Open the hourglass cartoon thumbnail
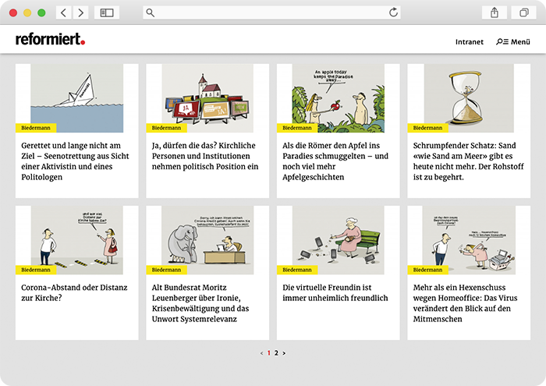The image size is (546, 386). (469, 98)
